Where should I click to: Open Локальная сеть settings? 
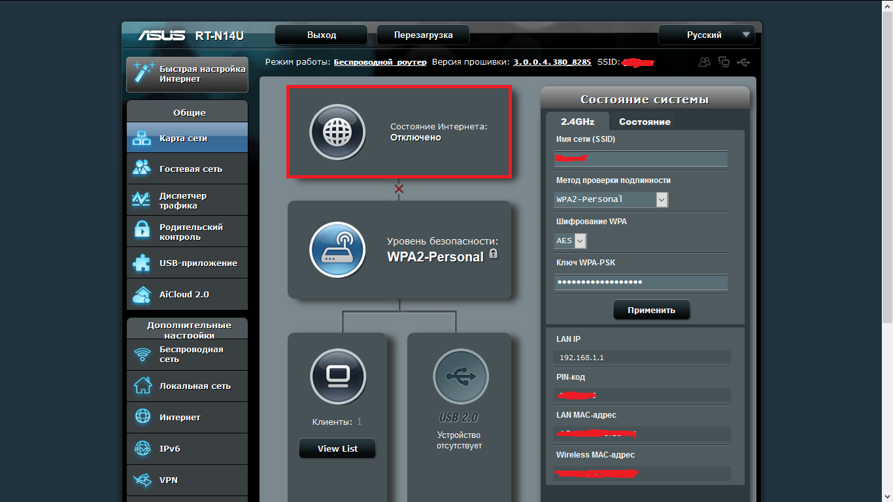(187, 386)
